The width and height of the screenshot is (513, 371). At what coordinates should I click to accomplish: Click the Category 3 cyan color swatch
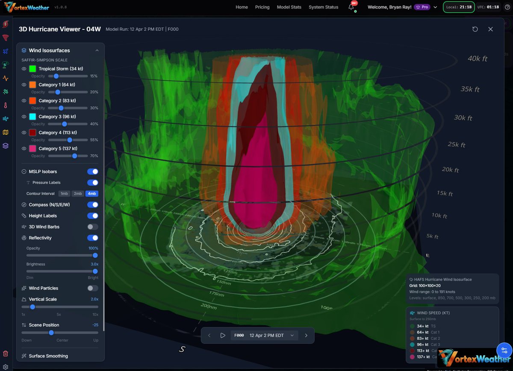click(x=32, y=117)
